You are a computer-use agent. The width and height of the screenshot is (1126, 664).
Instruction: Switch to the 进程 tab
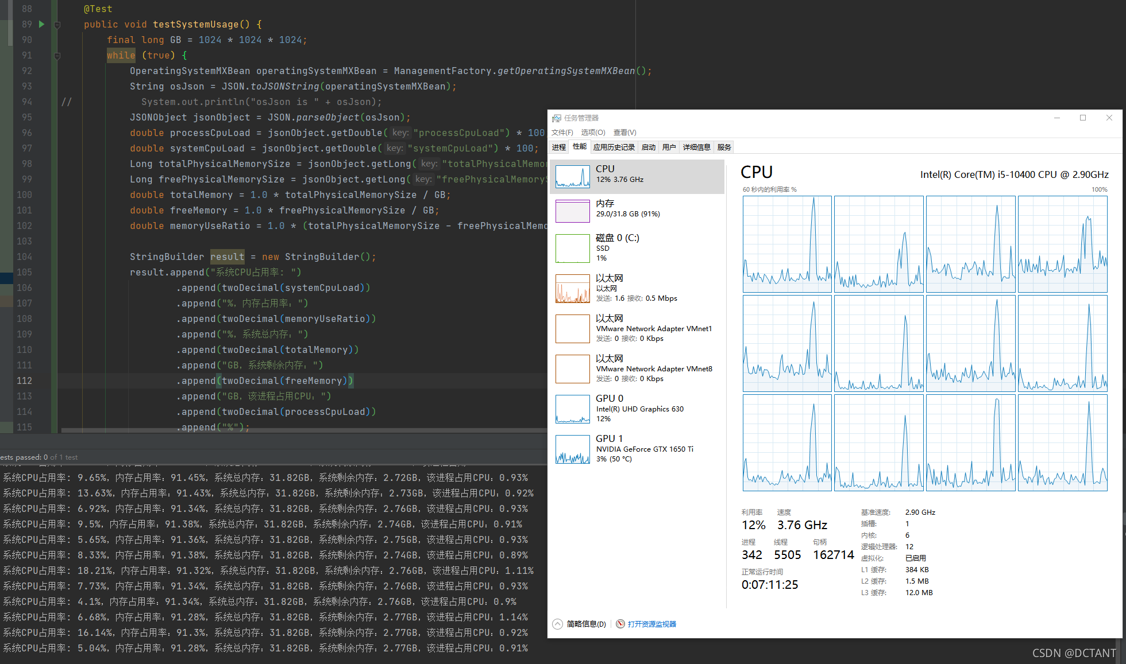[x=558, y=147]
